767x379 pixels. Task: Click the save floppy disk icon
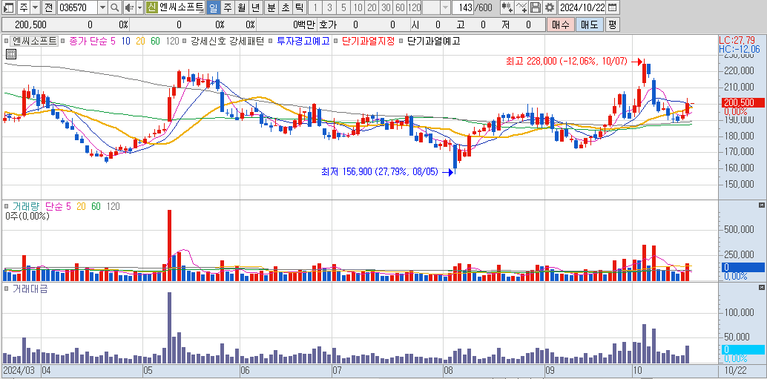pyautogui.click(x=536, y=7)
